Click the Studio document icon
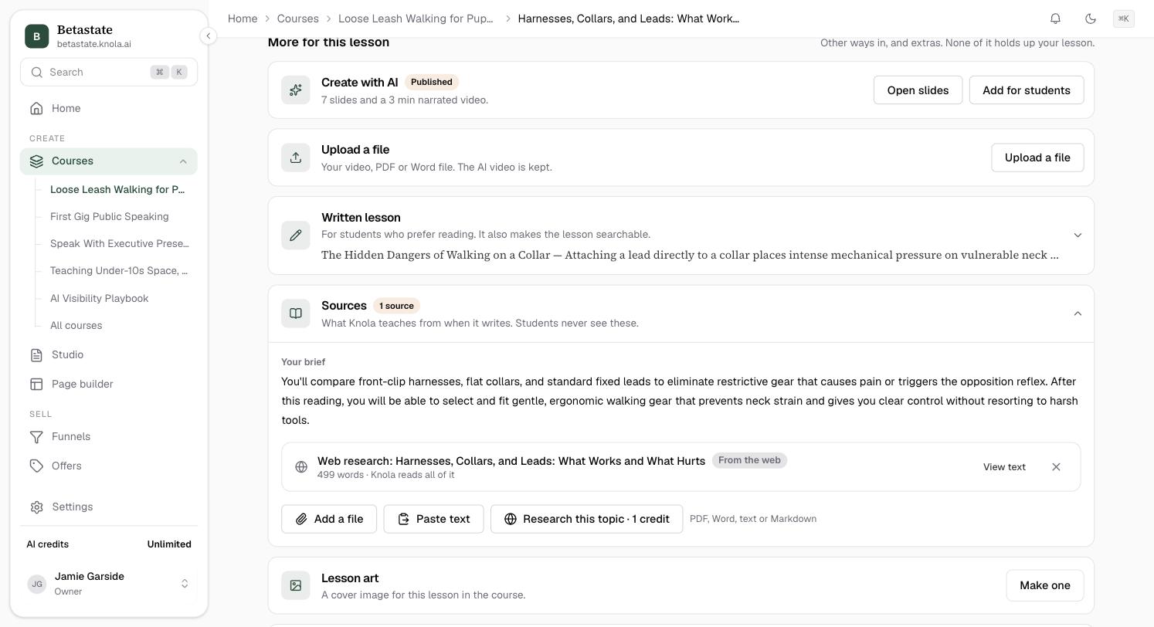Screen dimensions: 1154x627 tap(36, 354)
